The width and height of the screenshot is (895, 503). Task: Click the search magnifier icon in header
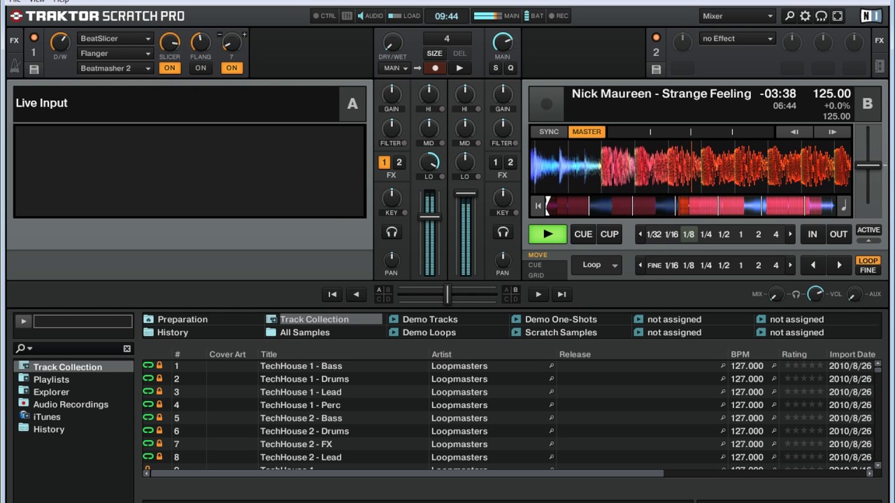pyautogui.click(x=789, y=16)
